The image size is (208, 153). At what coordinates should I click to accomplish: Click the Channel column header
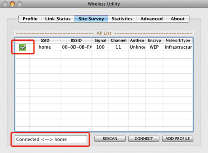[119, 40]
